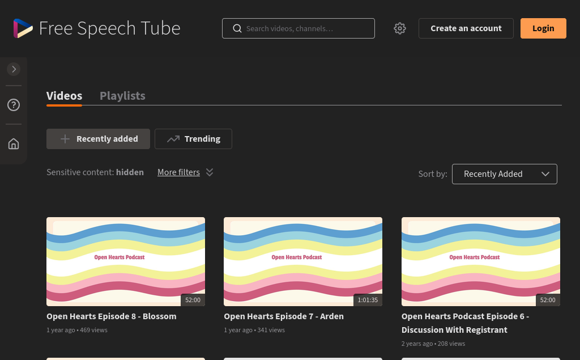Open the help question mark icon
The image size is (580, 360).
pos(14,105)
